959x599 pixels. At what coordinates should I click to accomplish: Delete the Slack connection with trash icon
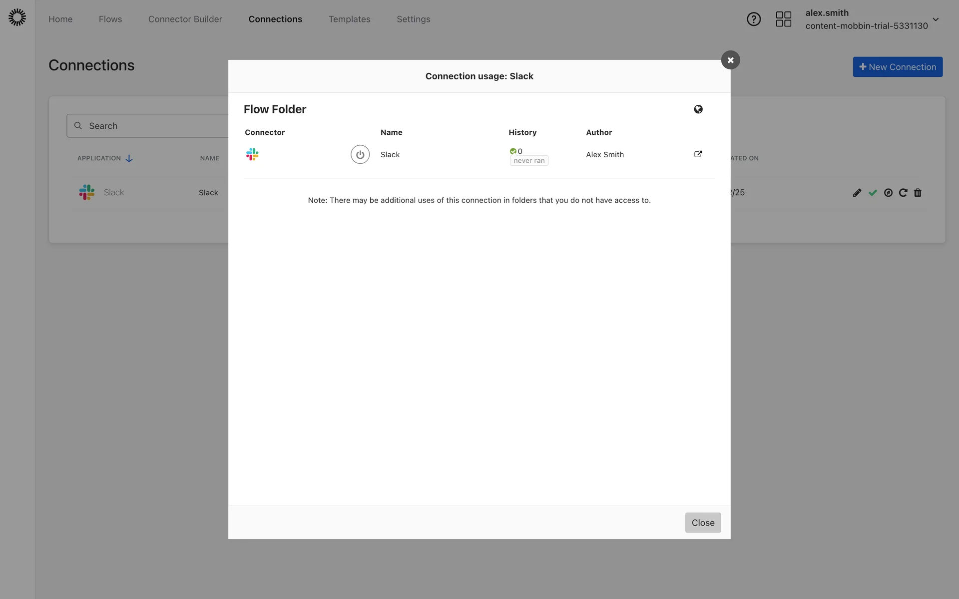(918, 193)
